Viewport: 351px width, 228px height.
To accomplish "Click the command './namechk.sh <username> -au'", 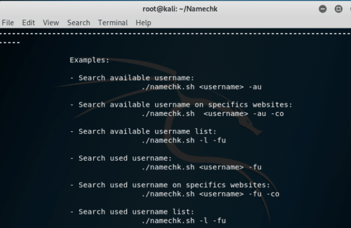I will 202,87.
